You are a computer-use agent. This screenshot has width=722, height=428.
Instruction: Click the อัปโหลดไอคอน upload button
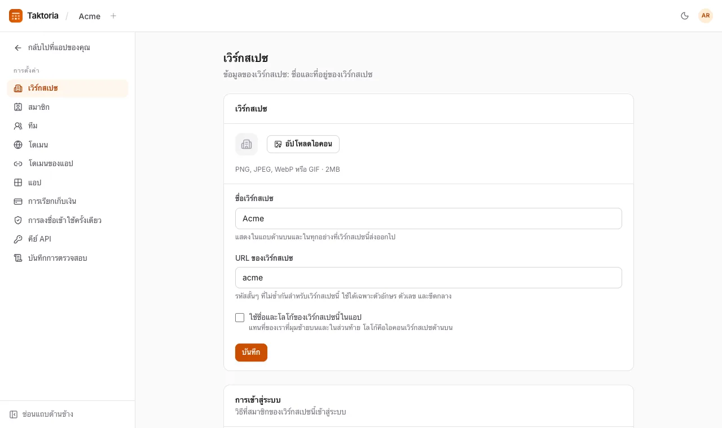303,144
